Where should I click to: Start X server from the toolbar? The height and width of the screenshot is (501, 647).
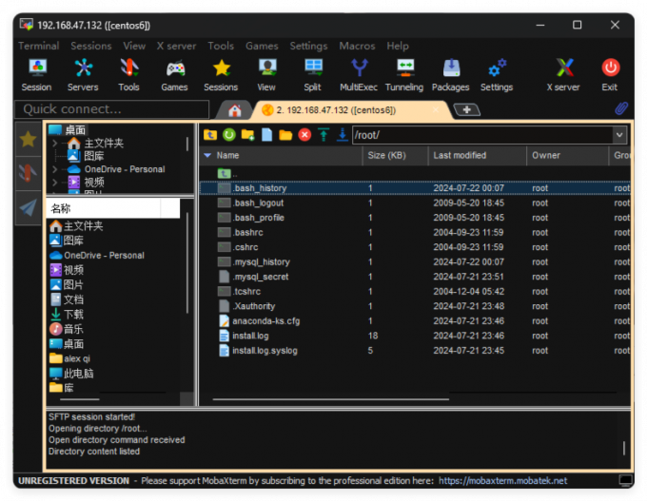(563, 75)
